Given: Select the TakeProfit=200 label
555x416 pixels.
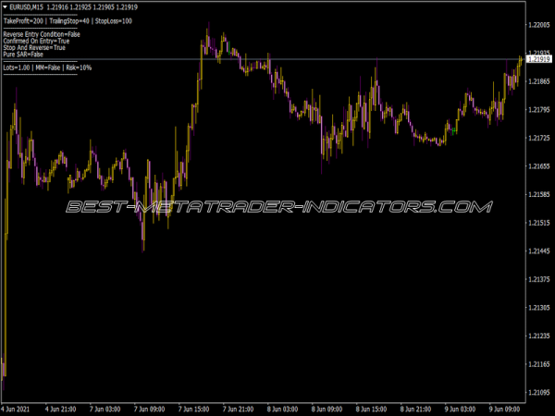Looking at the screenshot, I should click(x=22, y=20).
